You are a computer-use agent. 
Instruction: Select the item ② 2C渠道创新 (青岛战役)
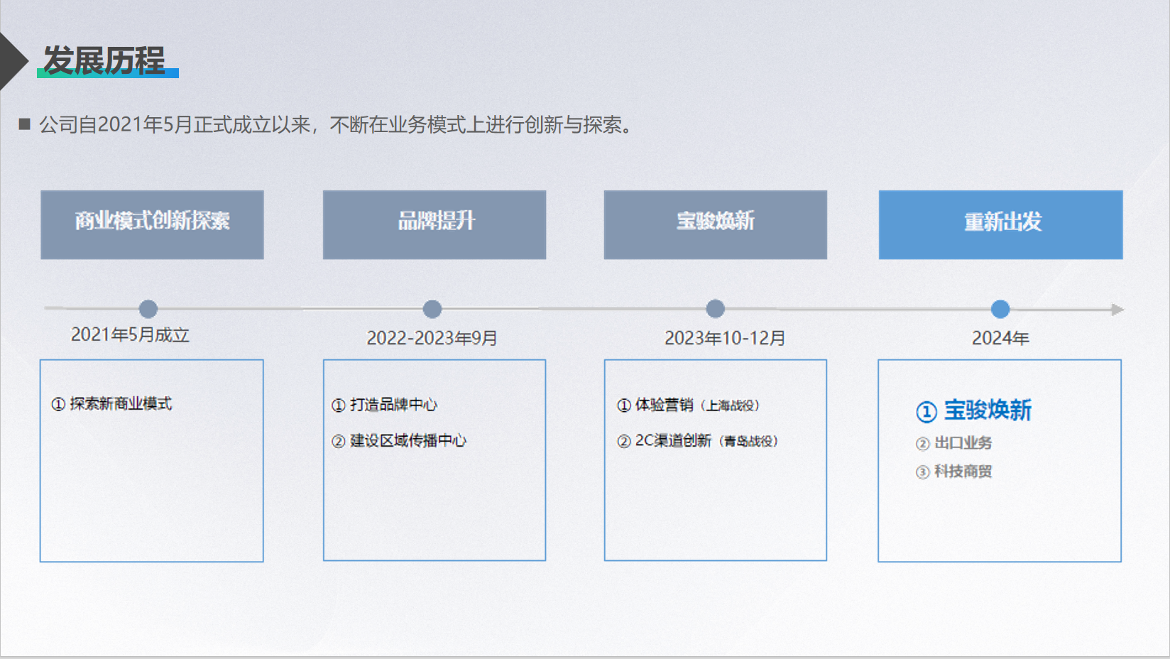[x=698, y=441]
